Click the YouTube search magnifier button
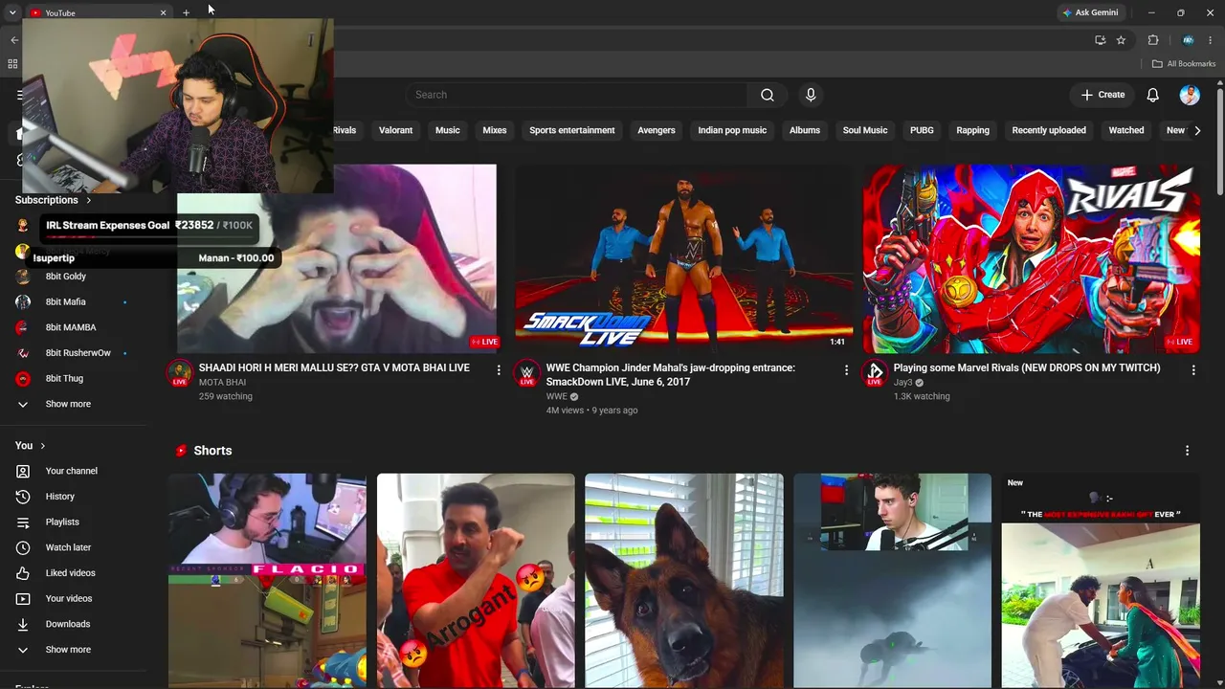This screenshot has height=689, width=1225. click(x=767, y=95)
